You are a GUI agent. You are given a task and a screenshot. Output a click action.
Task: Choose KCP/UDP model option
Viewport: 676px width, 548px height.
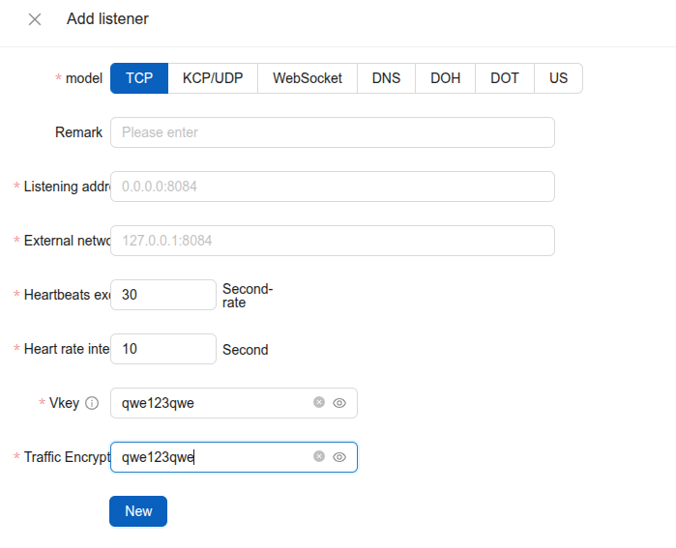(213, 78)
